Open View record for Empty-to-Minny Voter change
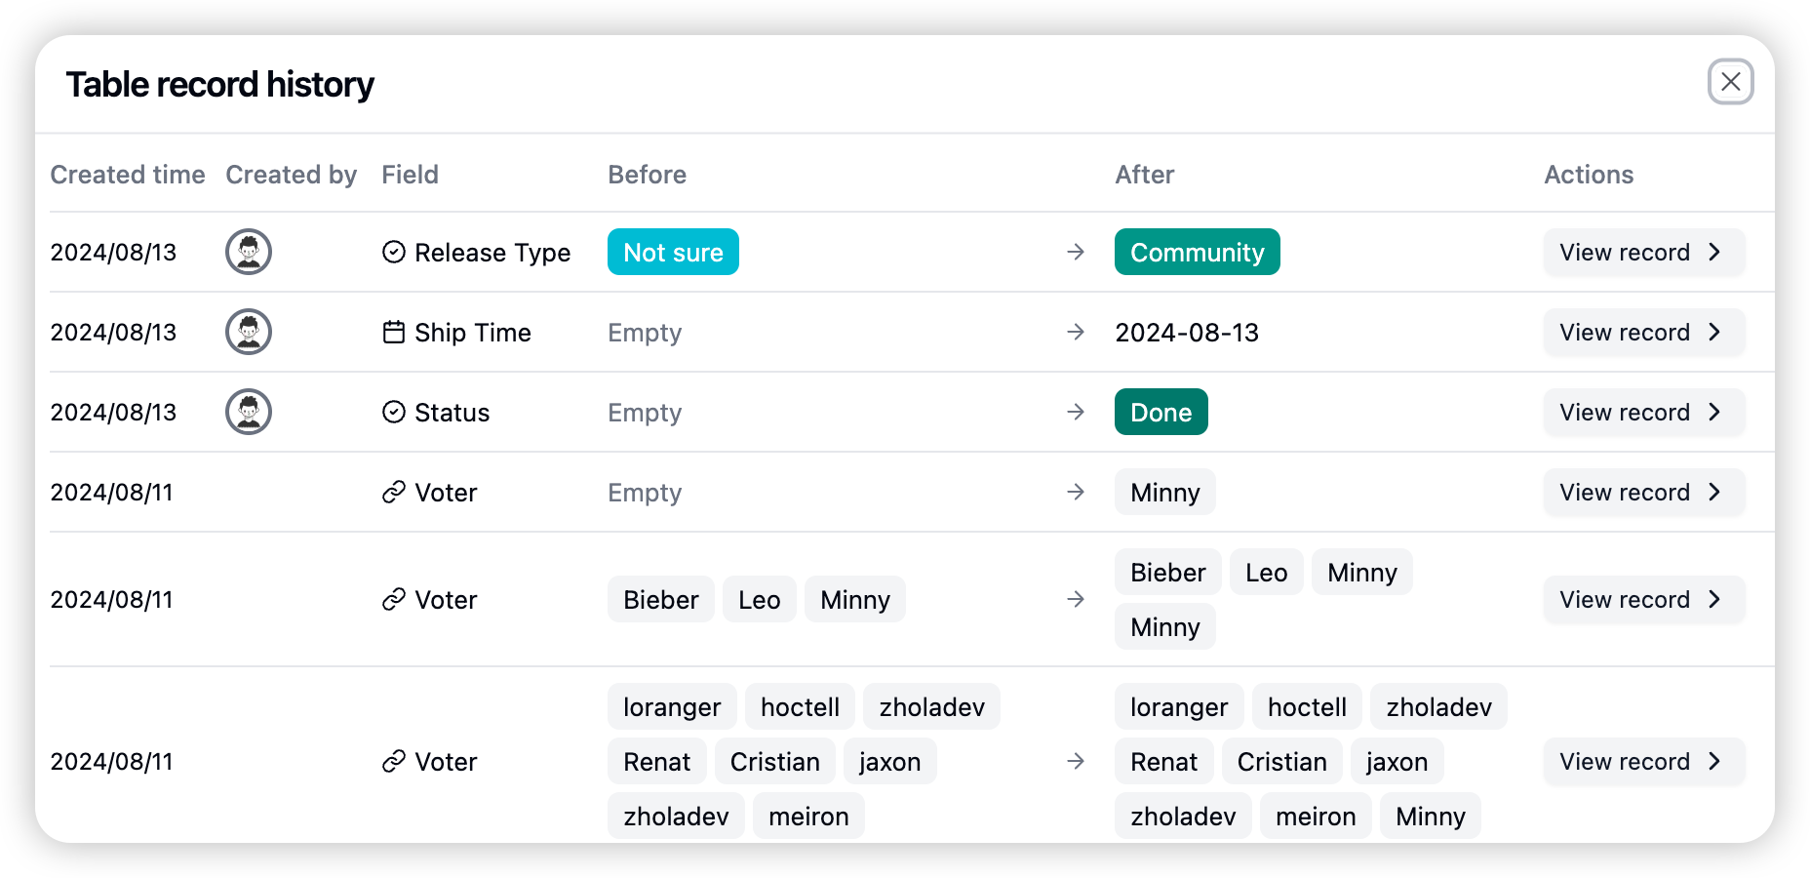Viewport: 1810px width, 878px height. coord(1643,492)
